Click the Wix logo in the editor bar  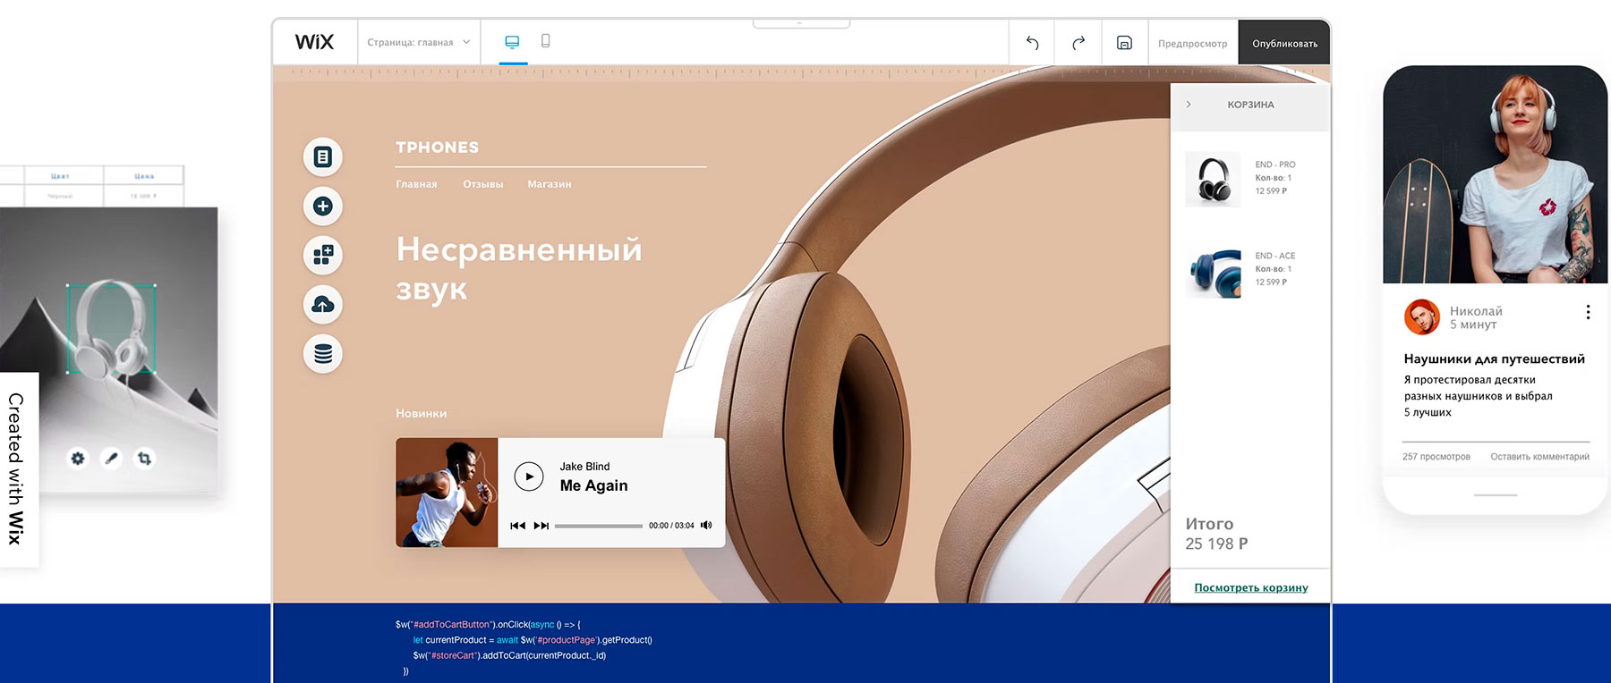[314, 42]
